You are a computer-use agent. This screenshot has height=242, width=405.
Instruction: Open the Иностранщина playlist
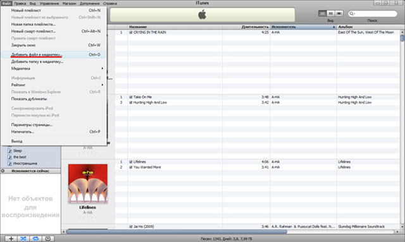25,163
